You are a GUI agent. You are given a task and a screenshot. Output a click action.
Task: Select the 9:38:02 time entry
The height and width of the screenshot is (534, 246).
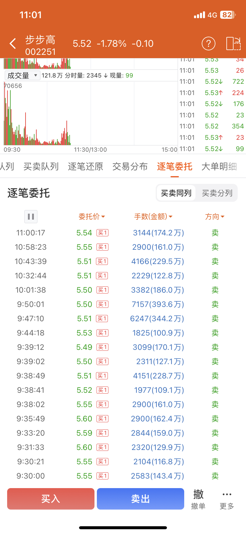pos(31,404)
